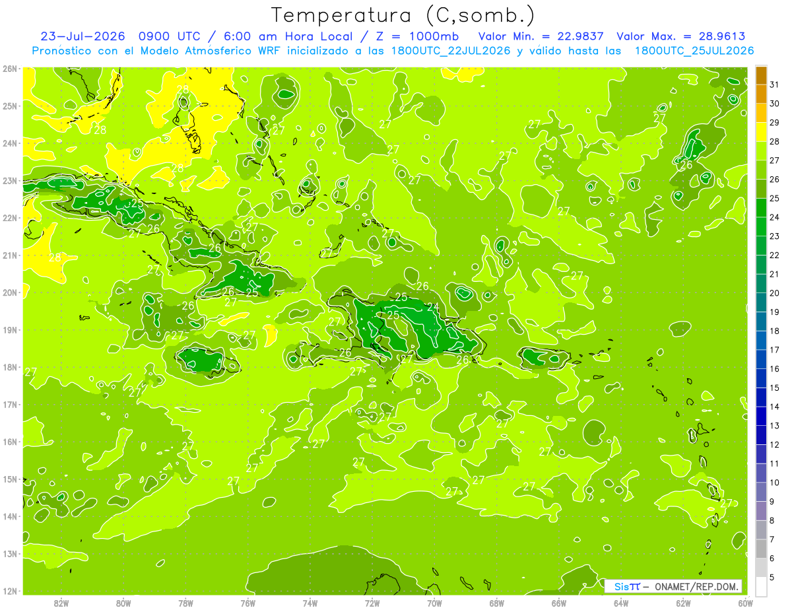This screenshot has height=612, width=792.
Task: Click the 72W longitude axis label
Action: pos(372,603)
